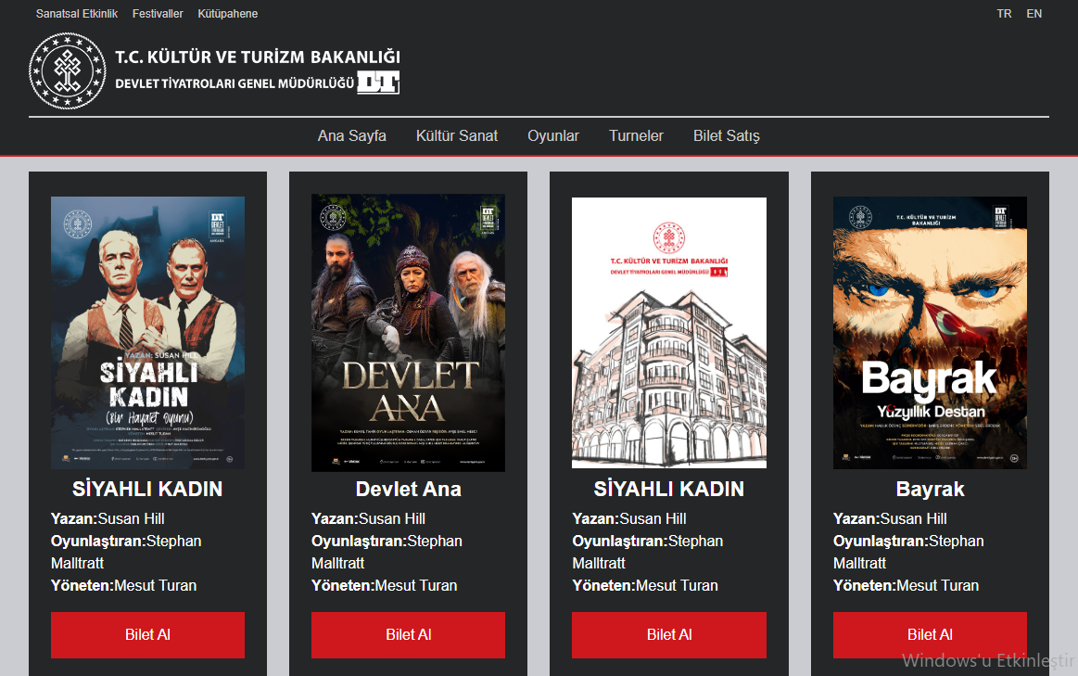Click the Bayrak Yüzyıllık Destan poster
1078x676 pixels.
(930, 332)
